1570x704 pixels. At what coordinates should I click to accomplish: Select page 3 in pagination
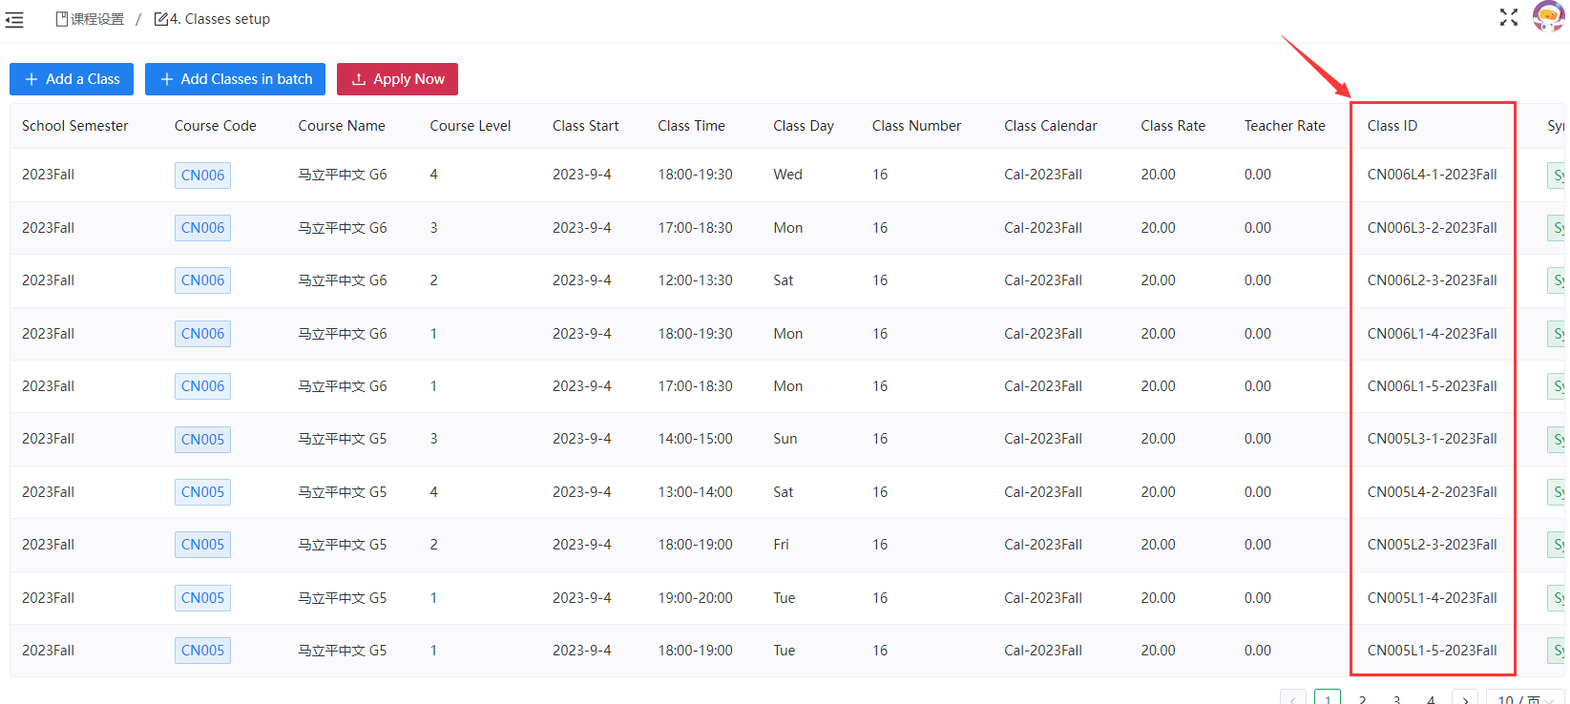point(1396,698)
